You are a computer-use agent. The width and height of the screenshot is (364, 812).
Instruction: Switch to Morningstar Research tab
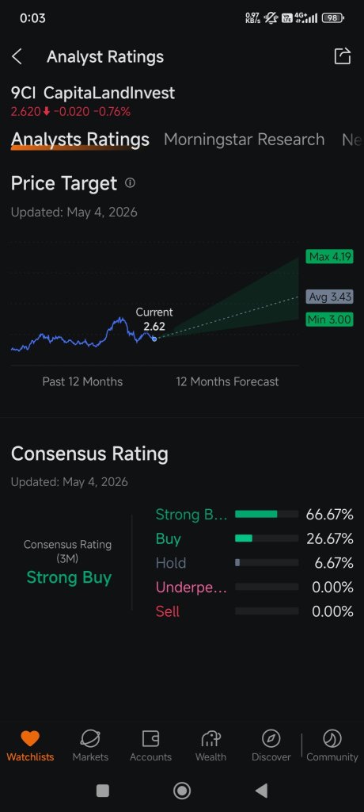tap(244, 140)
